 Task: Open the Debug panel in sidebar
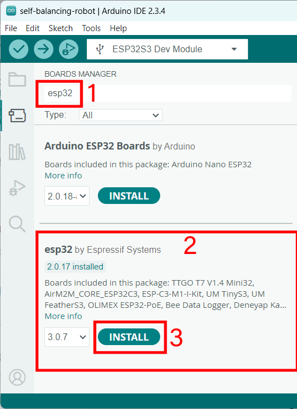click(17, 188)
